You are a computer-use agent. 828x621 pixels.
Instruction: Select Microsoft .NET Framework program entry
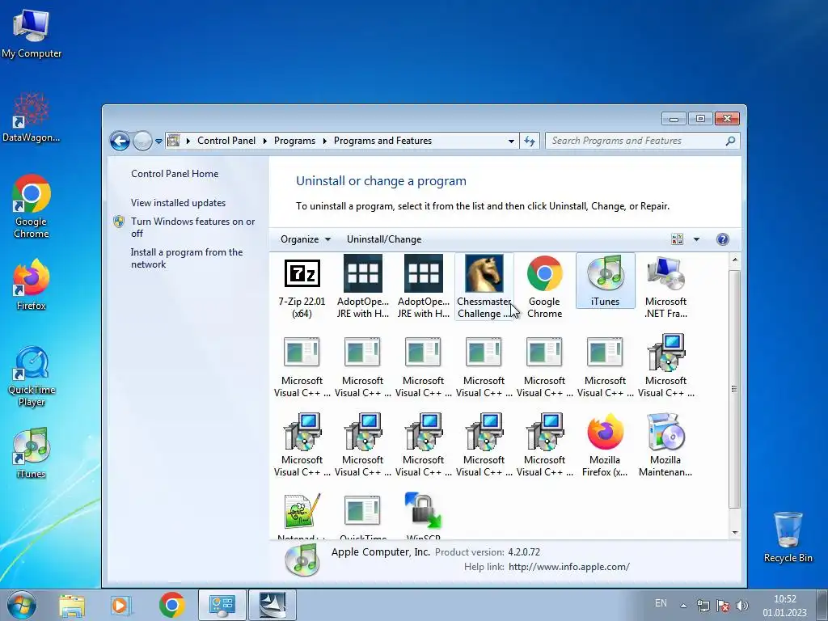665,288
